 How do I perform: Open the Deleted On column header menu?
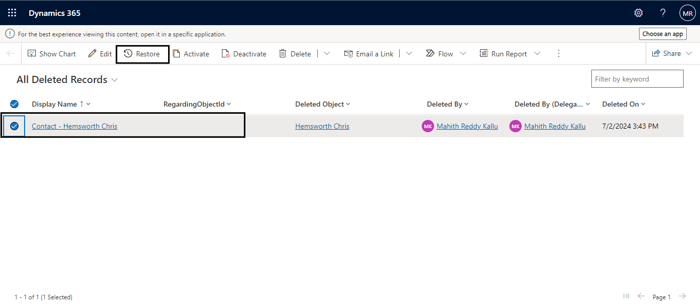[x=624, y=104]
